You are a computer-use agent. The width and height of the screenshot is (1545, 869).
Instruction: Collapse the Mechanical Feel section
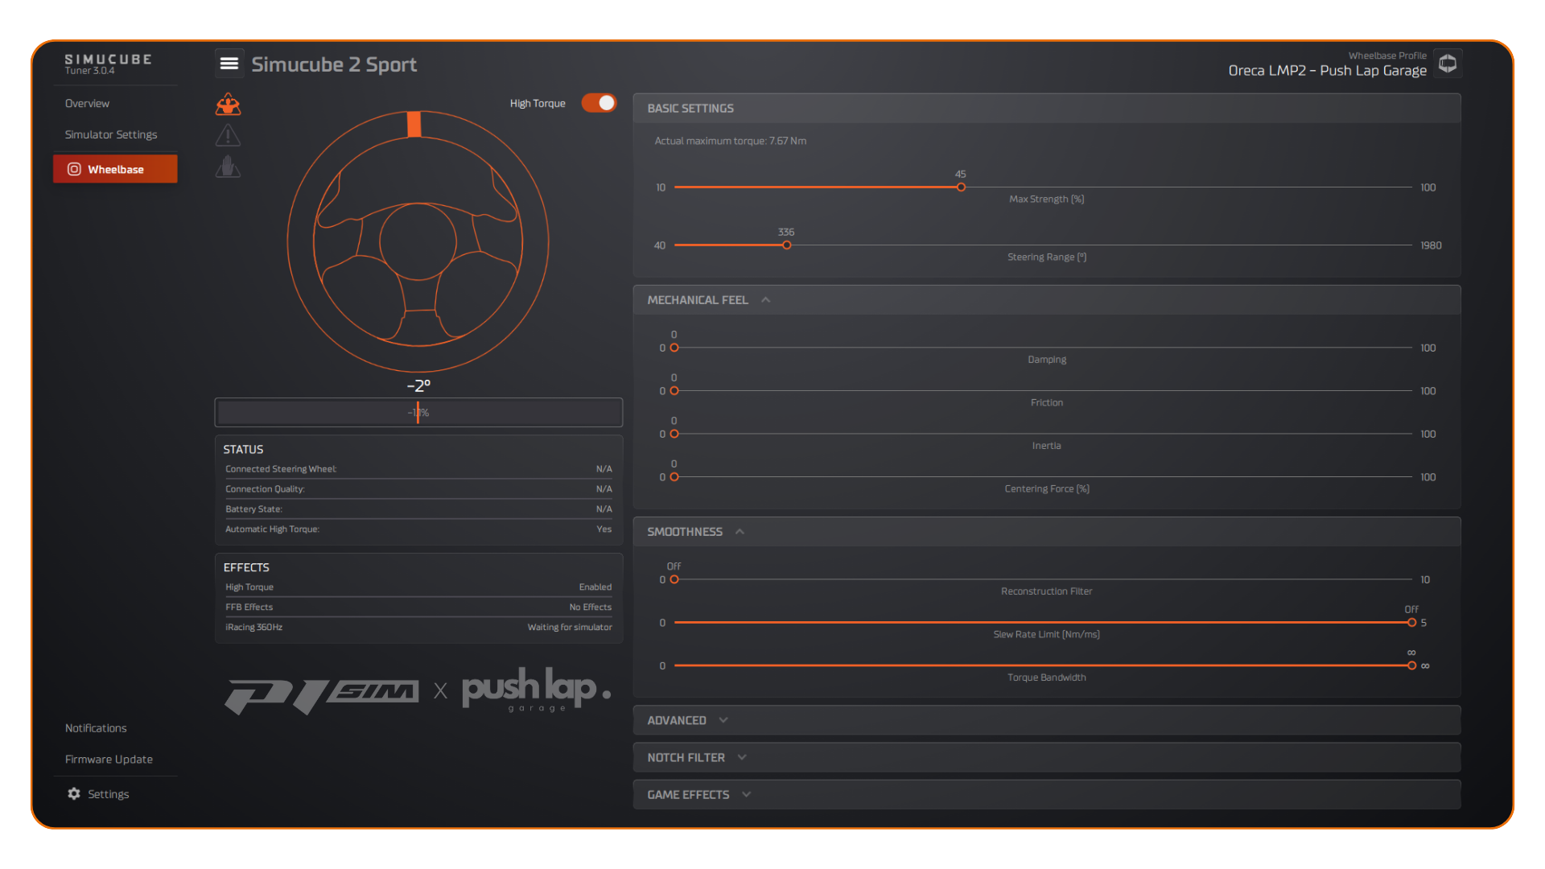pyautogui.click(x=766, y=300)
